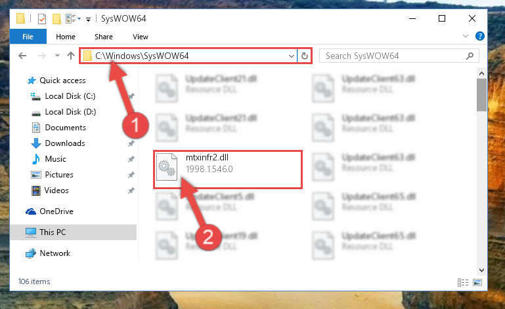Click the search magnifier icon
Screen dimensions: 505x309
click(470, 56)
